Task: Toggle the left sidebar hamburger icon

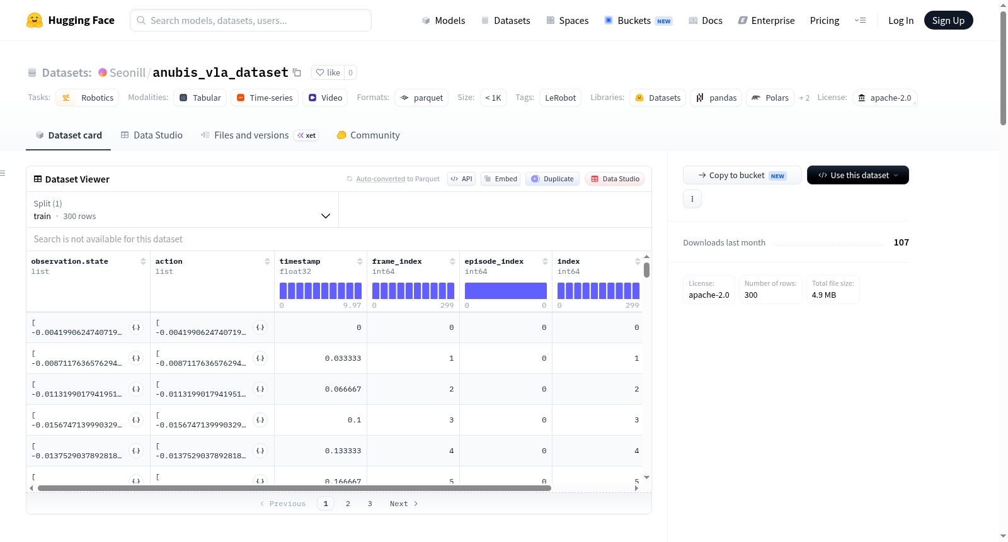Action: point(3,173)
